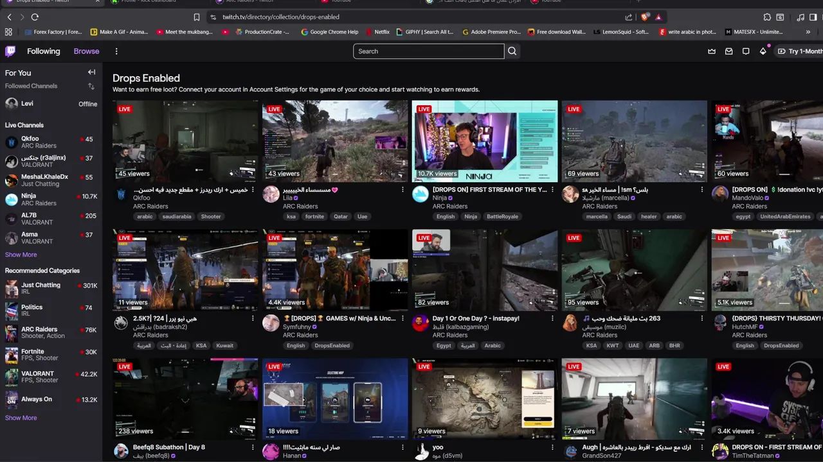Screen dimensions: 823x462
Task: Click Lila's channel avatar
Action: tap(271, 194)
